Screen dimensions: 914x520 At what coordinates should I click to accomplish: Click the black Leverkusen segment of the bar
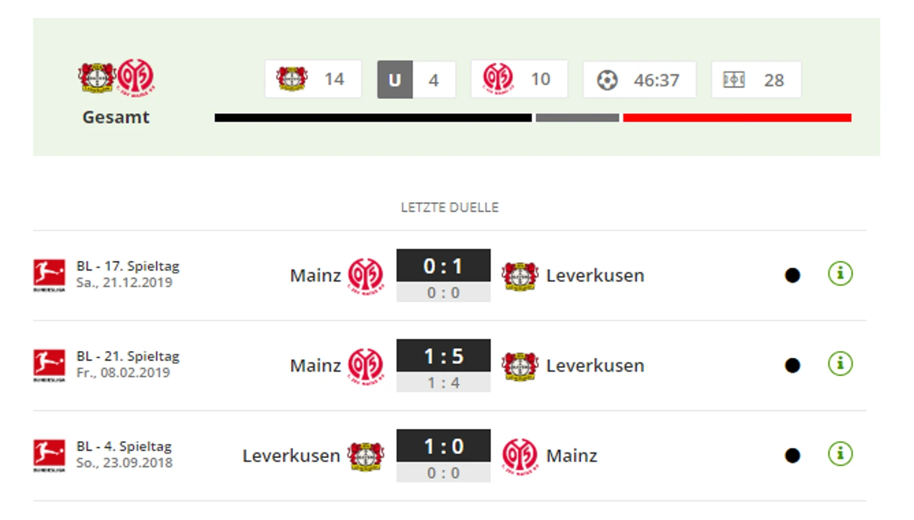click(373, 118)
